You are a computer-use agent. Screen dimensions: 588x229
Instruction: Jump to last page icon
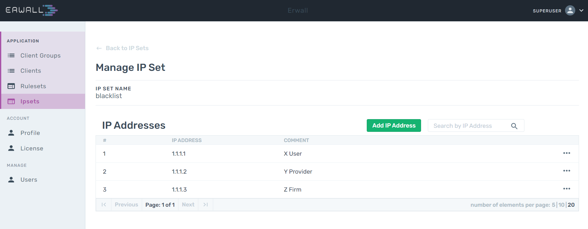point(205,205)
